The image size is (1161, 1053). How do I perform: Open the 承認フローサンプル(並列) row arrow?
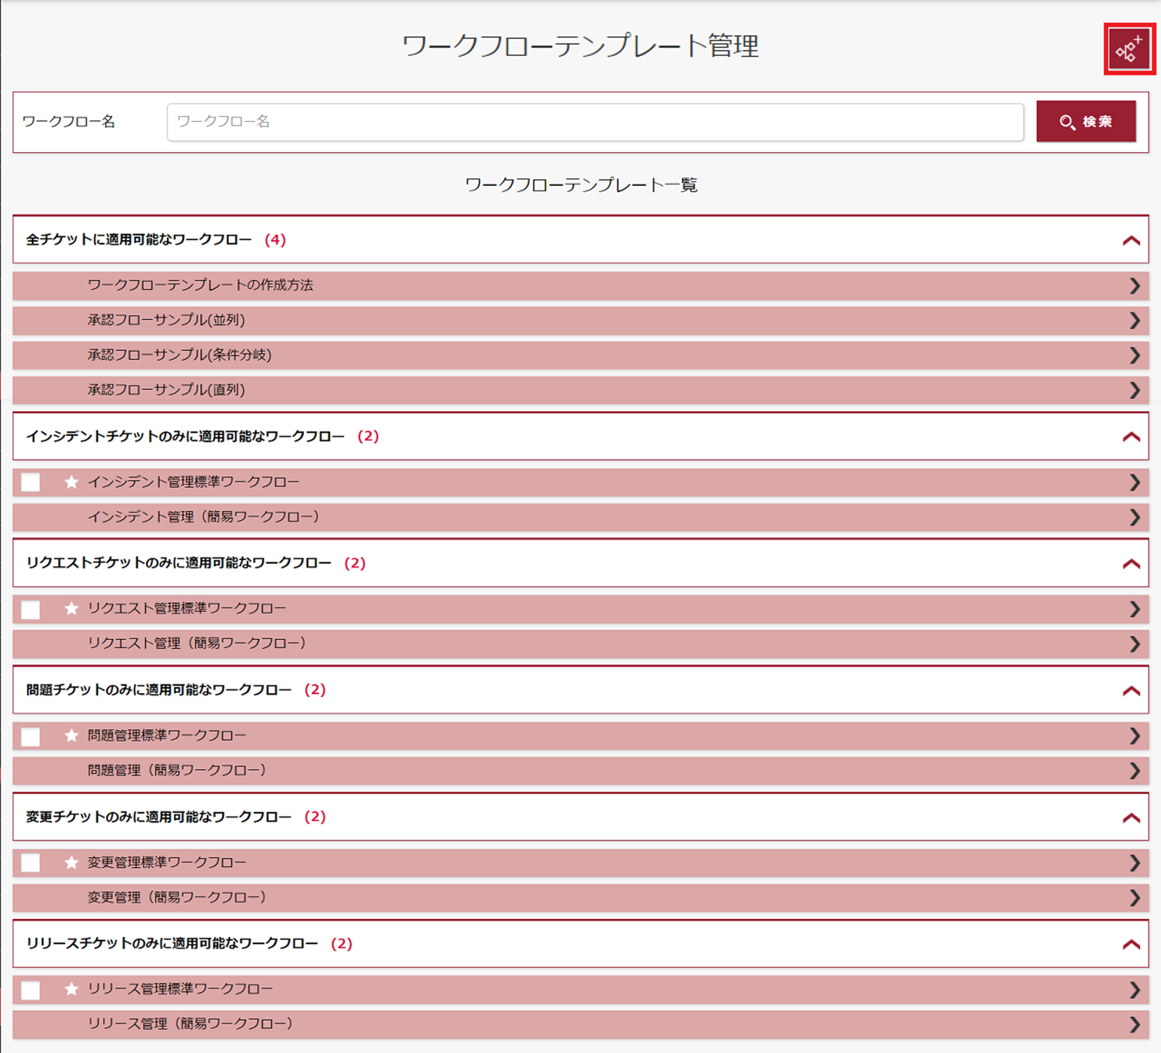[x=1135, y=320]
